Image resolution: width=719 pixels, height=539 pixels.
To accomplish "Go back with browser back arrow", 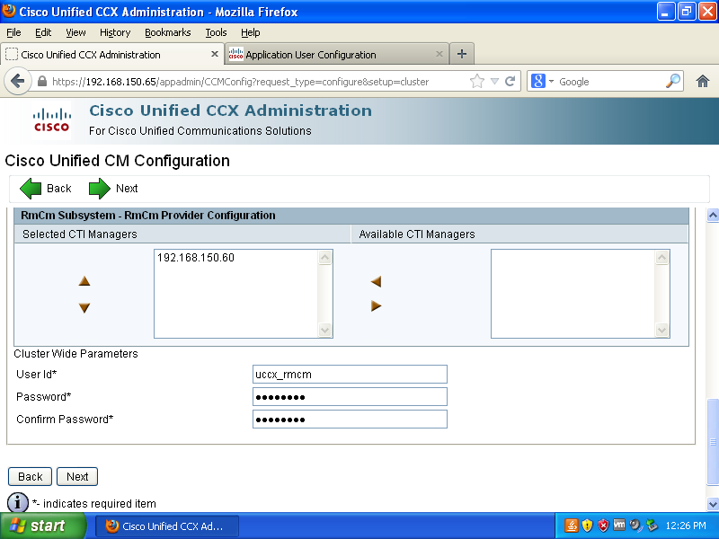I will coord(17,82).
